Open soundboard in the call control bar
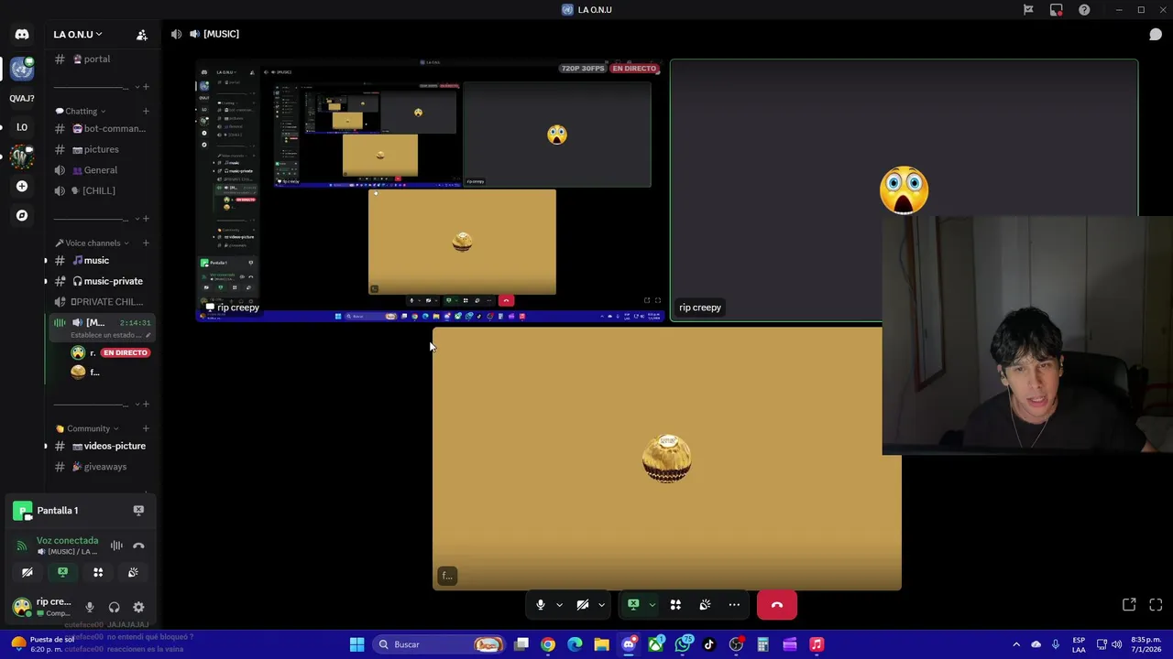The width and height of the screenshot is (1173, 659). coord(705,605)
